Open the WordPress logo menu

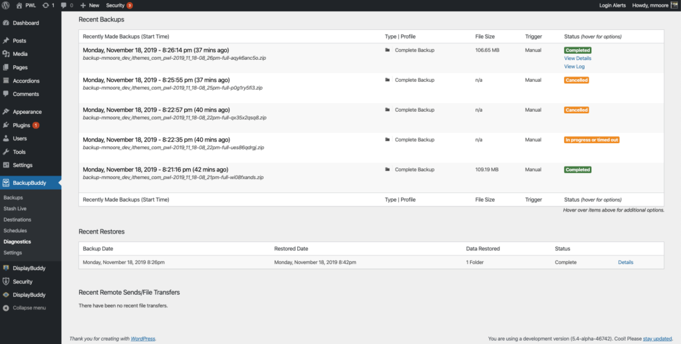6,5
